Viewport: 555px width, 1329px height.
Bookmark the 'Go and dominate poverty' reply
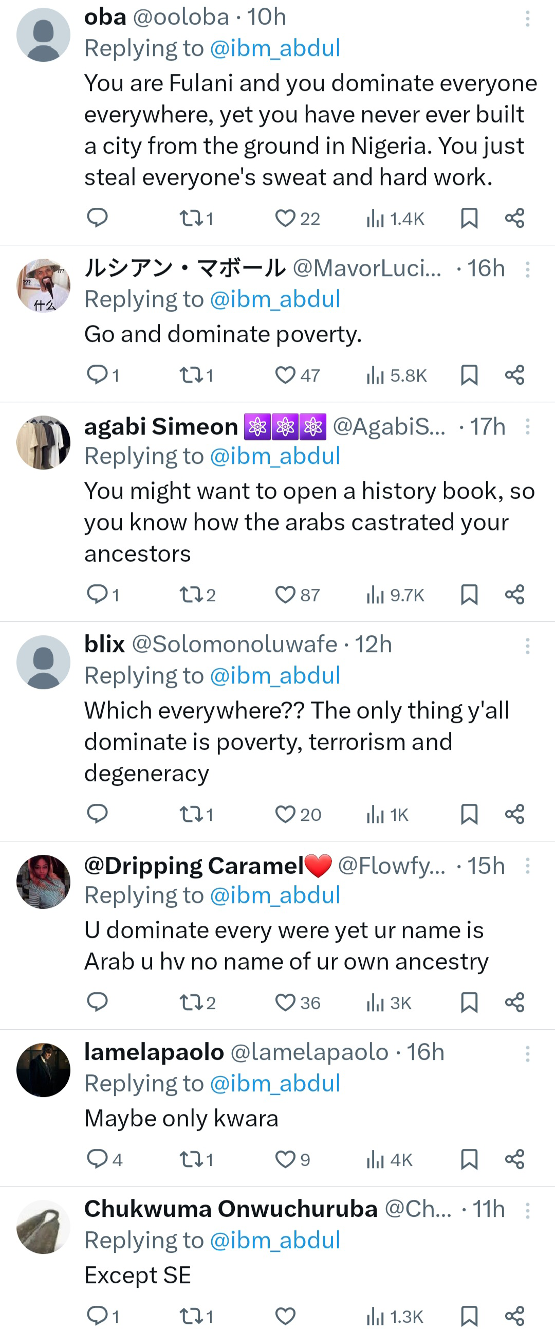tap(469, 374)
